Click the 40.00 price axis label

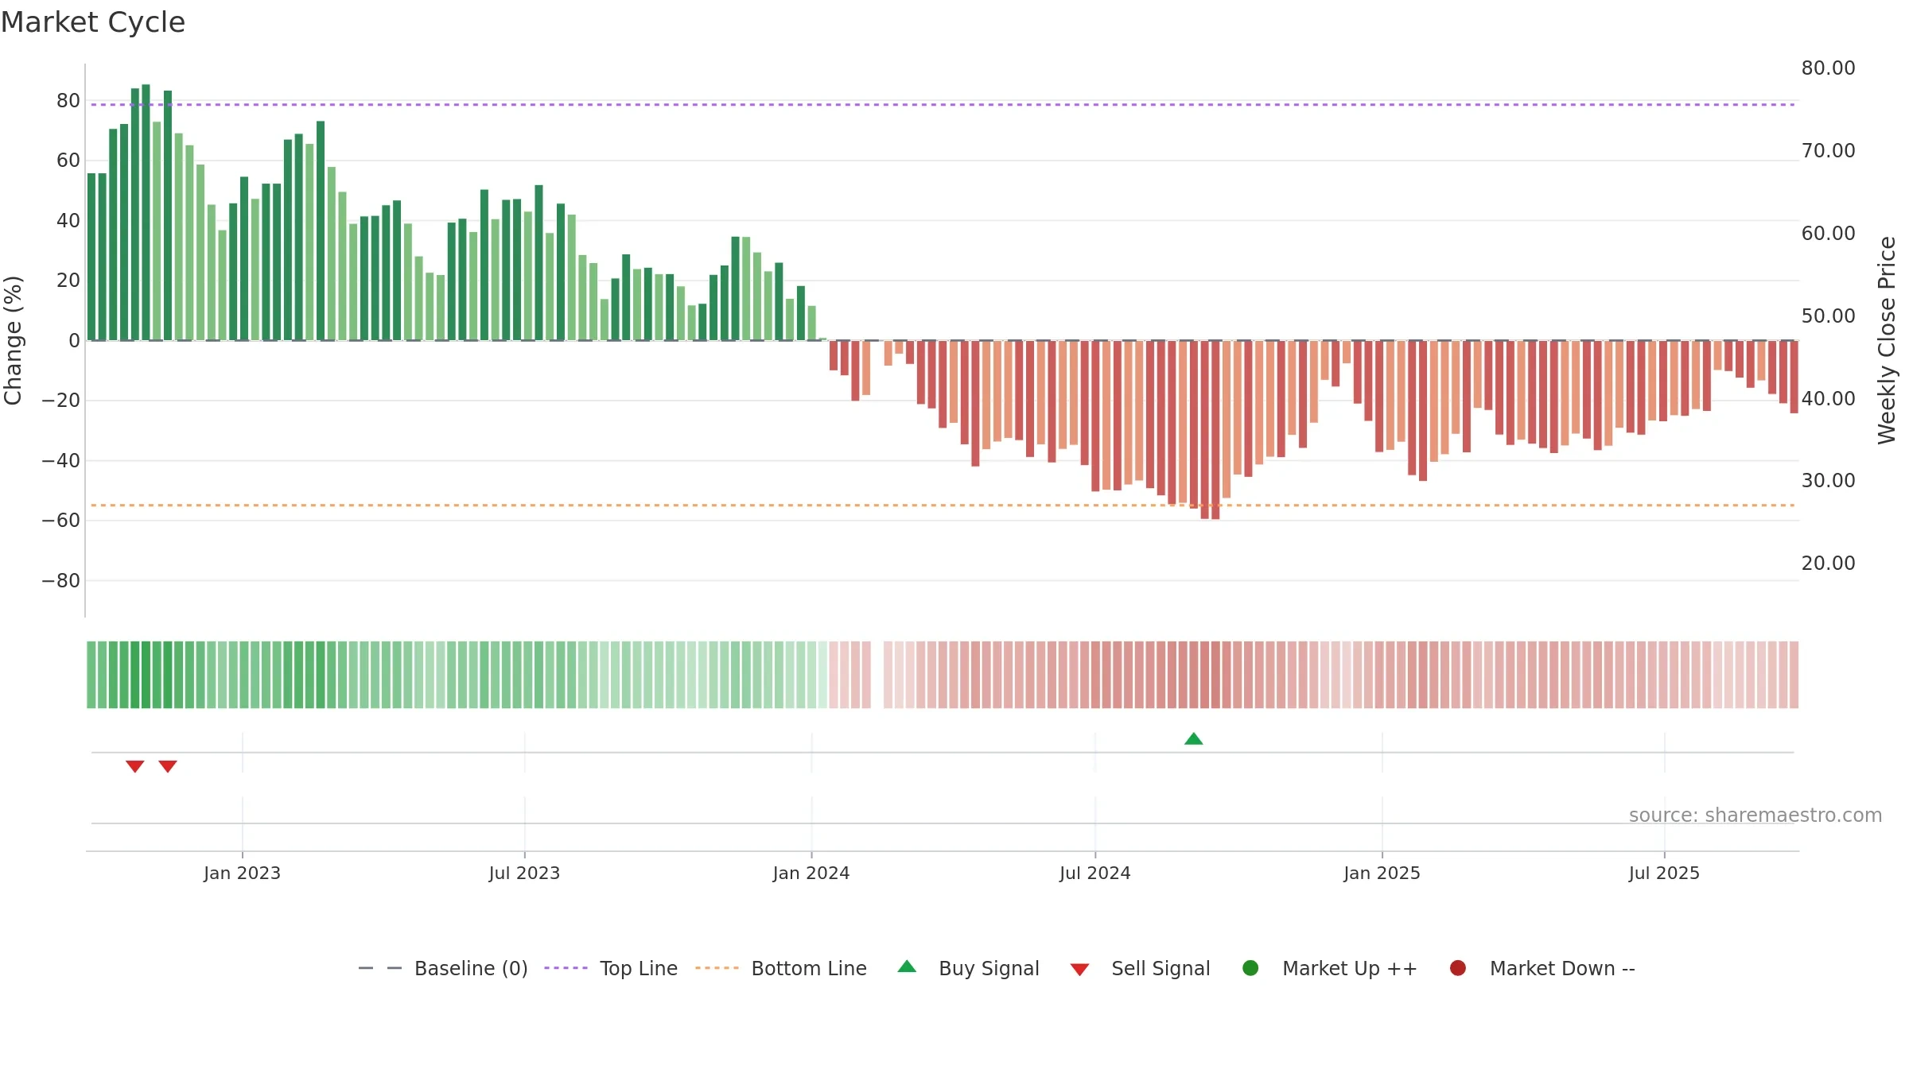pyautogui.click(x=1828, y=399)
